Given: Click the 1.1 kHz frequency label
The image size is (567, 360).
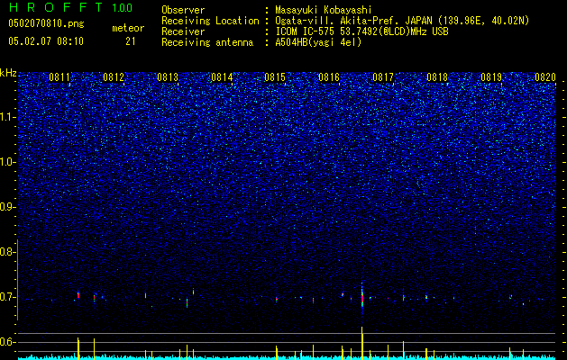Looking at the screenshot, I should 6,117.
